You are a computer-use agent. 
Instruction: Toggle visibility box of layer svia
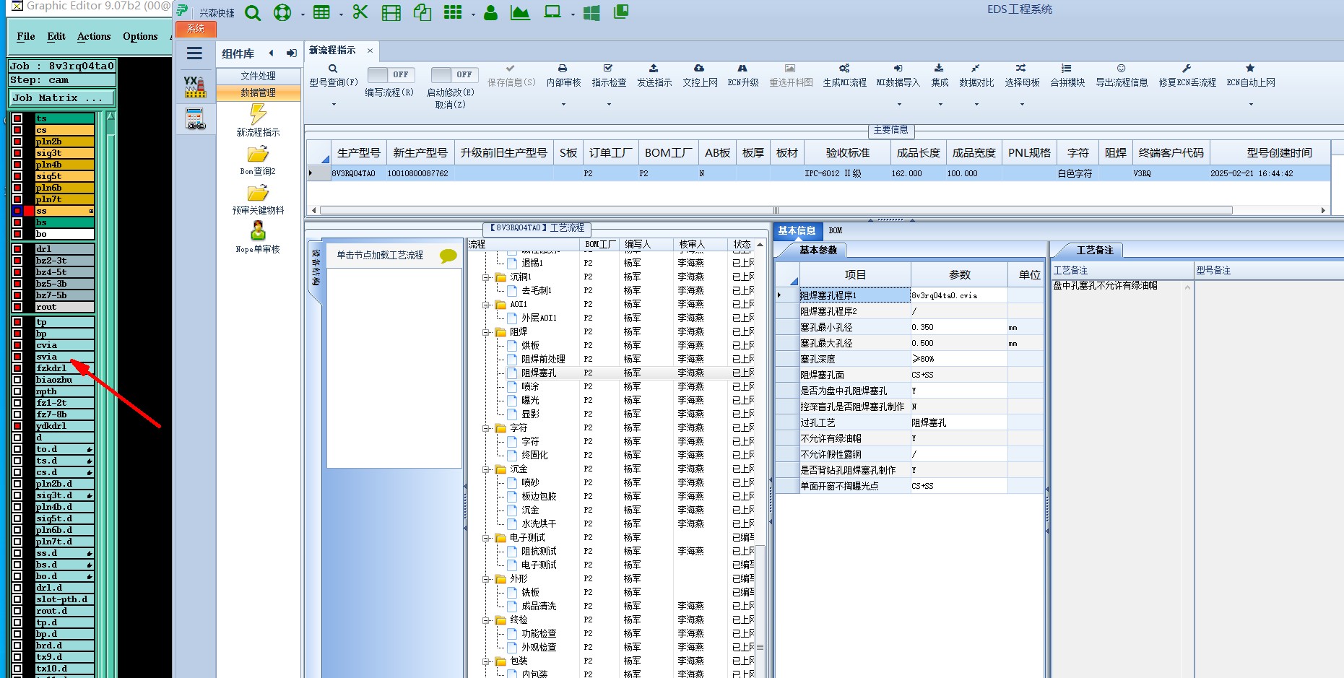[x=17, y=357]
